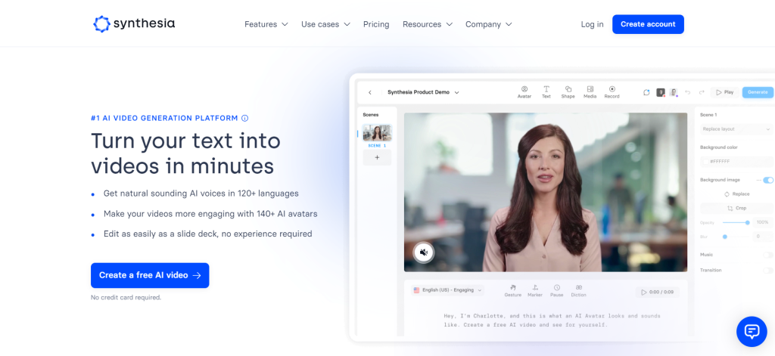Screen dimensions: 775x356
Task: Click the more options dots beside Background image
Action: coord(758,180)
